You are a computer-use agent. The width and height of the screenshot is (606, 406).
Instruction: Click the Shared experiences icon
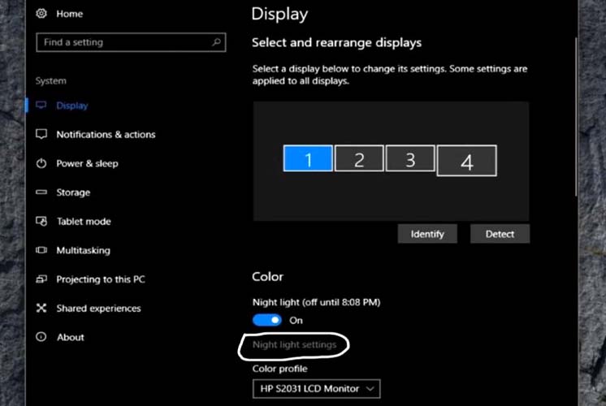point(41,308)
